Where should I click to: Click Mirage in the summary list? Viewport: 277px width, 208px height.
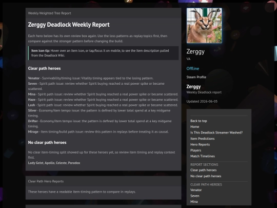33,131
